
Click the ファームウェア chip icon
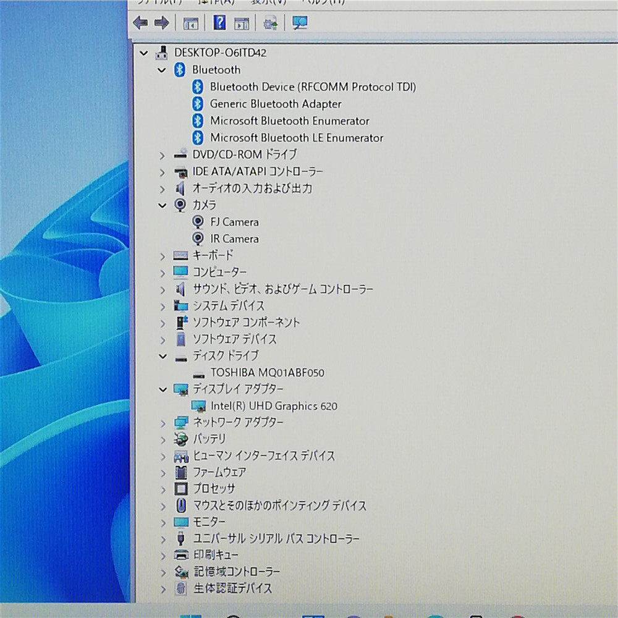(181, 472)
